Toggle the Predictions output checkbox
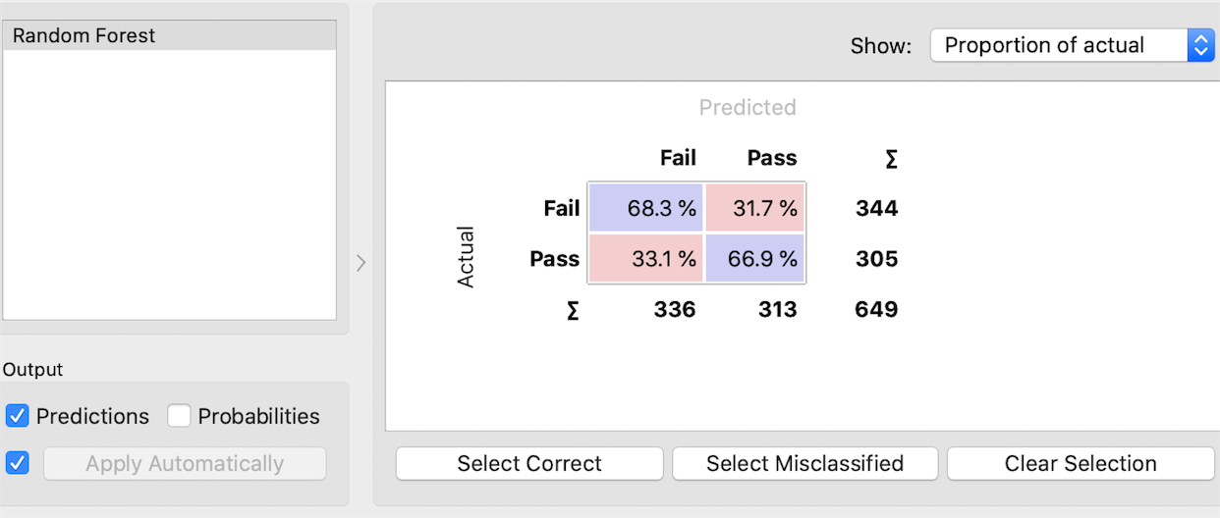The width and height of the screenshot is (1220, 518). pyautogui.click(x=17, y=416)
